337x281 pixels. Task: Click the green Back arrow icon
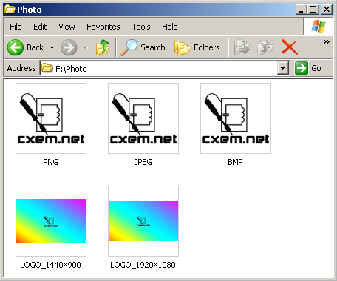16,47
